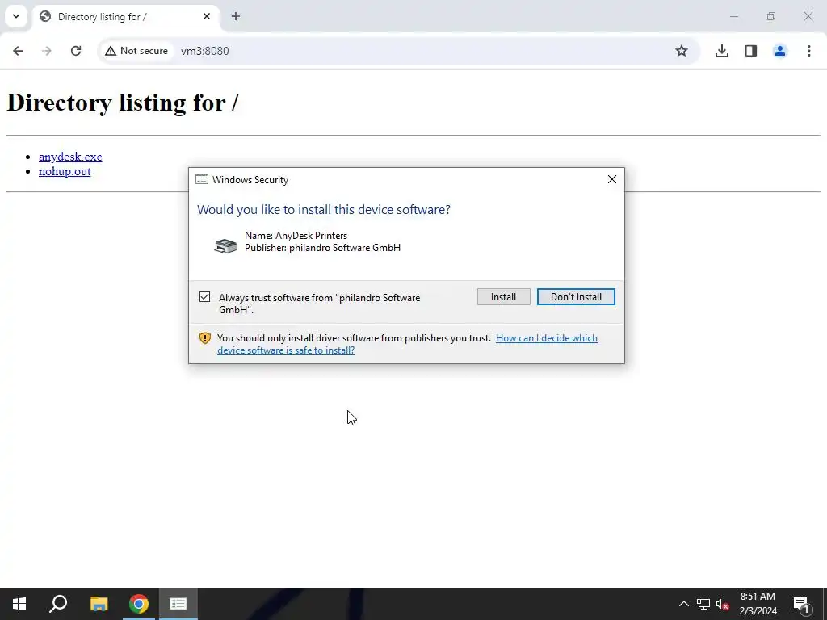Toggle 'Always trust software from philandro' checkbox

click(x=204, y=297)
